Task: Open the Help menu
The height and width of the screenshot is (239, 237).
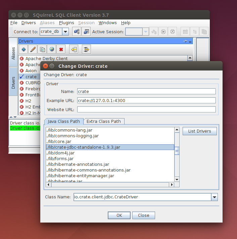Action: click(126, 23)
